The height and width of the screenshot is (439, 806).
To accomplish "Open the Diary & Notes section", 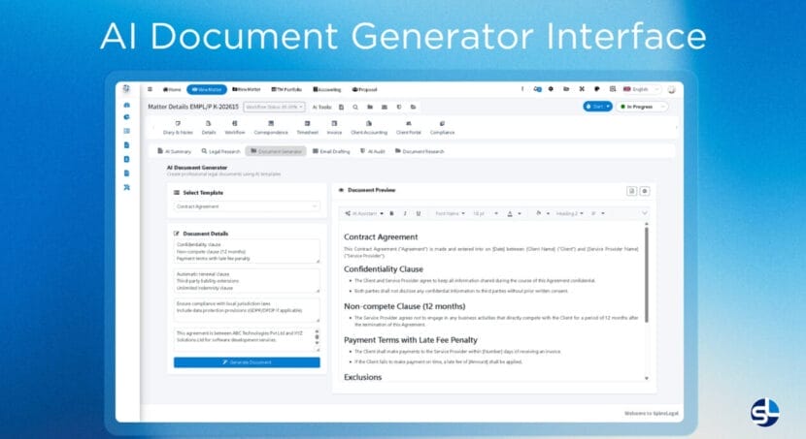I will (178, 128).
